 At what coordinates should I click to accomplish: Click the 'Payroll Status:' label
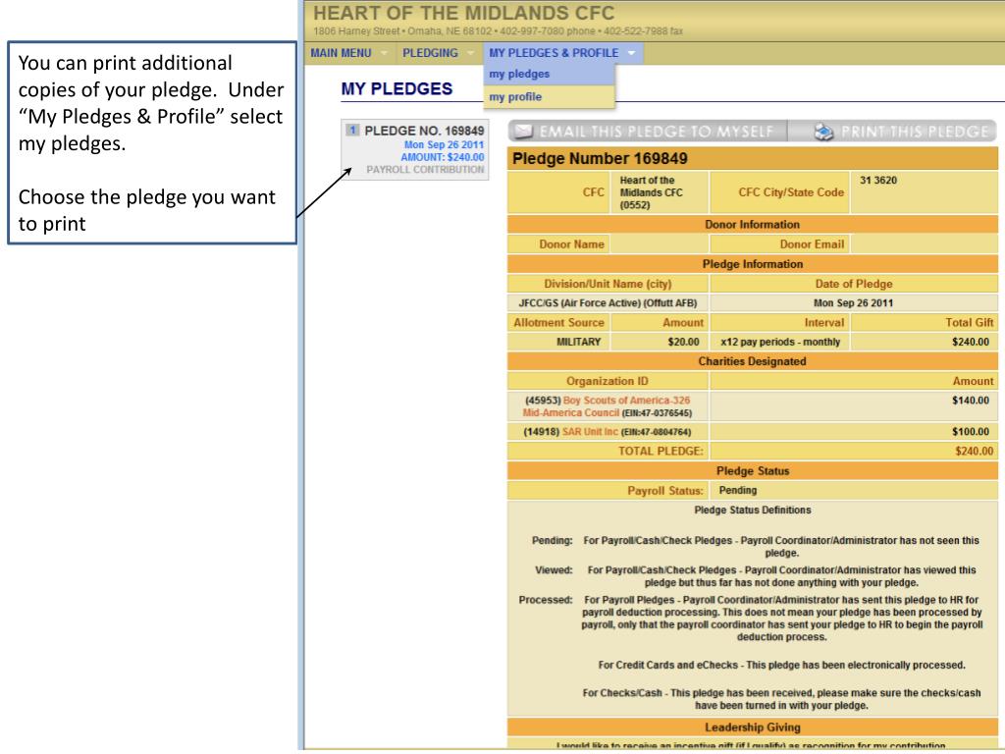665,491
